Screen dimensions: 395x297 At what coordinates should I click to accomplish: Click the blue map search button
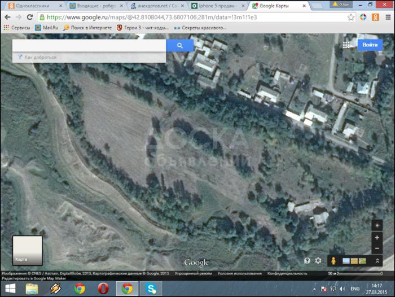click(x=179, y=46)
